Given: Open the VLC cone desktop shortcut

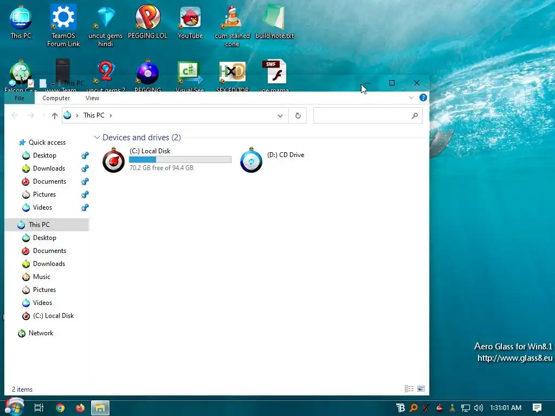Looking at the screenshot, I should point(232,25).
